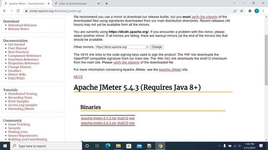Screen dimensions: 268x150
Task: Open the Get Started documentation link
Action: [16, 45]
